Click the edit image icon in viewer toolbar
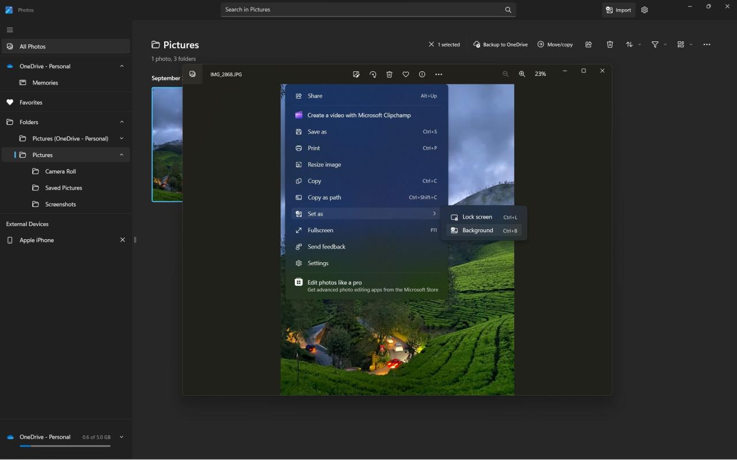737x460 pixels. pos(356,74)
